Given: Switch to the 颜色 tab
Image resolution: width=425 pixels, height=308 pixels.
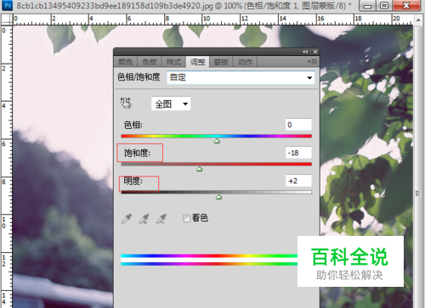Looking at the screenshot, I should [x=126, y=61].
